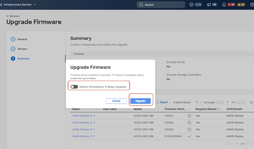Open the task status checkmark icon

[x=191, y=5]
